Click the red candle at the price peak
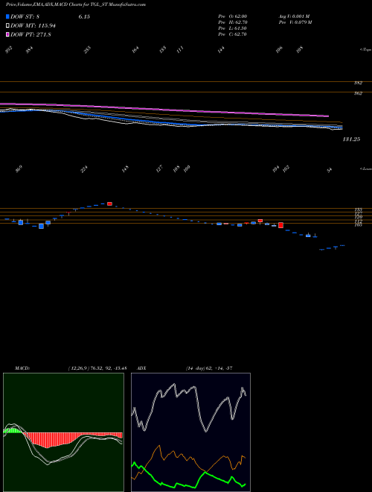Screen dimensions: 372x492 (x=109, y=204)
